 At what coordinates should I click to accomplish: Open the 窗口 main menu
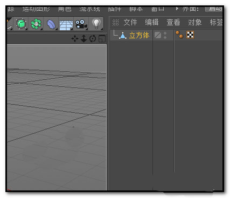158,9
